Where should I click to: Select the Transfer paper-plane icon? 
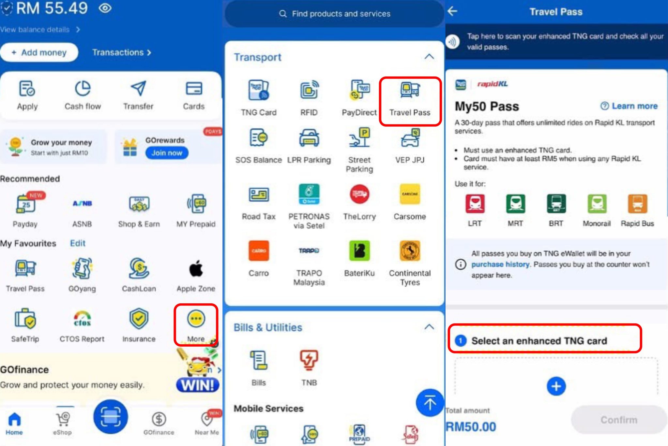coord(138,89)
